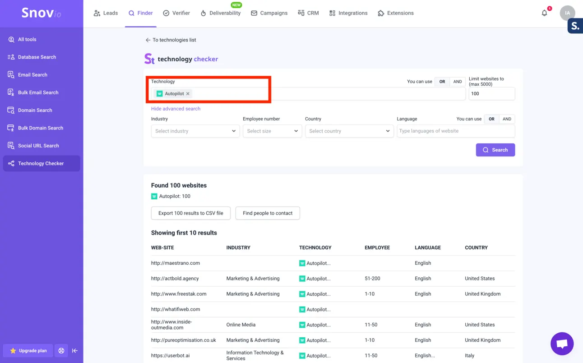Viewport: 583px width, 363px height.
Task: Open notifications bell icon
Action: tap(545, 13)
